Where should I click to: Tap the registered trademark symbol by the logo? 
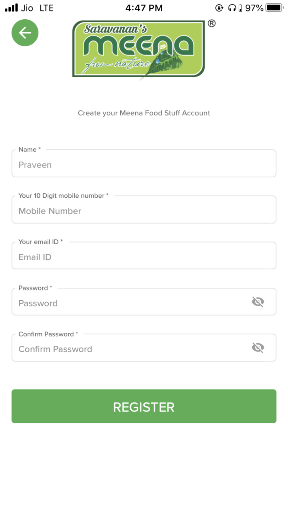212,23
